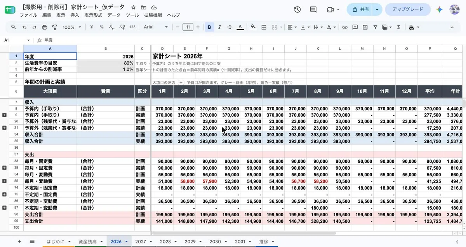
Task: View the cloud save status
Action: (x=154, y=7)
